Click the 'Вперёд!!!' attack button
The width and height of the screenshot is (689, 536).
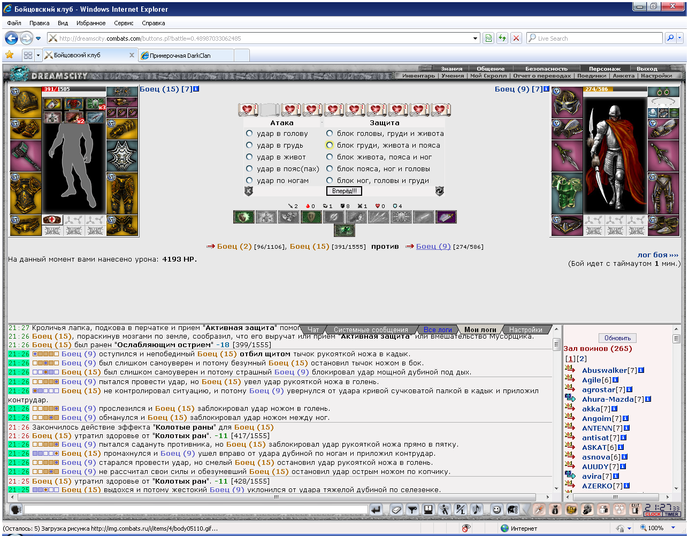tap(344, 191)
